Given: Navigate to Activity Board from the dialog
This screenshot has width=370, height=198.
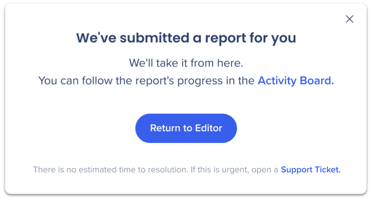Looking at the screenshot, I should [x=295, y=80].
